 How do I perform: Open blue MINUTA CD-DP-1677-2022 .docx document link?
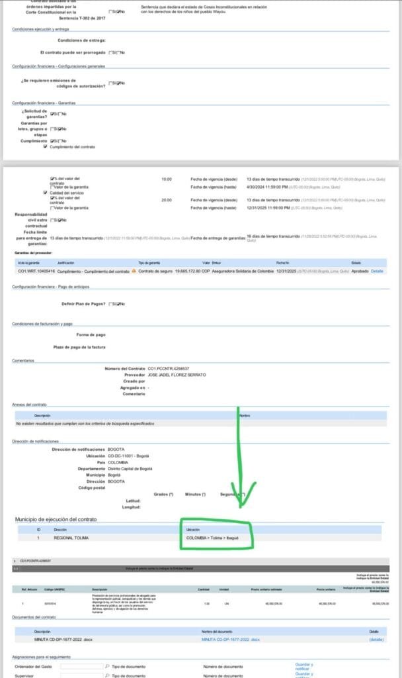coord(231,639)
